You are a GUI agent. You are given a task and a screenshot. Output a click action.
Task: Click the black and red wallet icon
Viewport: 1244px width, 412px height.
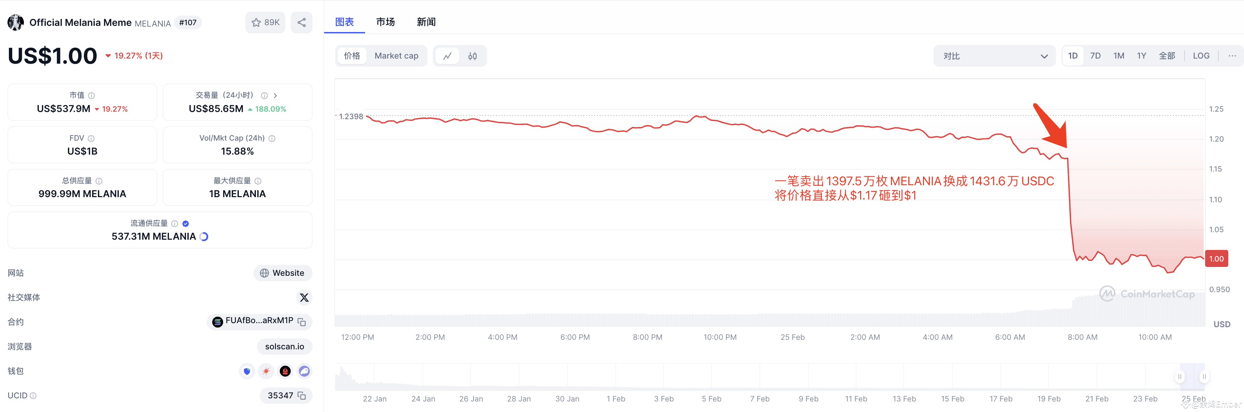pos(285,371)
